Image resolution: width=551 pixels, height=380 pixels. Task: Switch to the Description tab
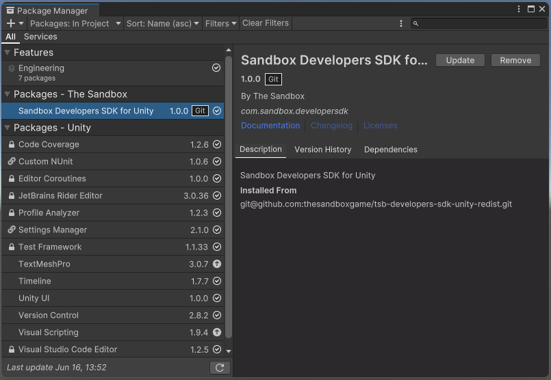pos(261,150)
